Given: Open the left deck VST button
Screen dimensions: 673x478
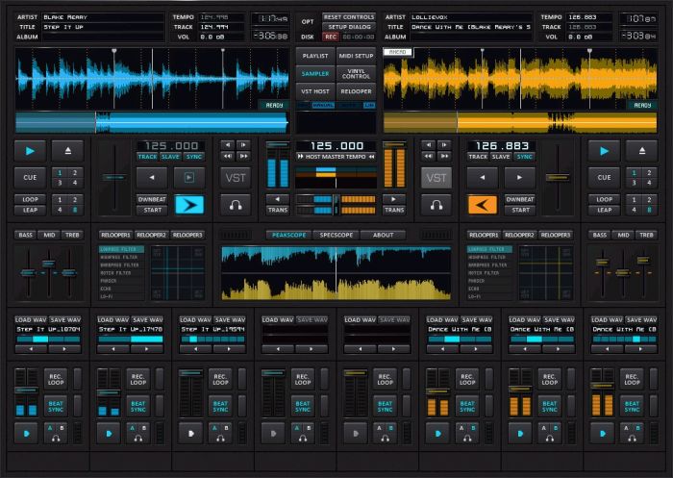Looking at the screenshot, I should click(236, 178).
